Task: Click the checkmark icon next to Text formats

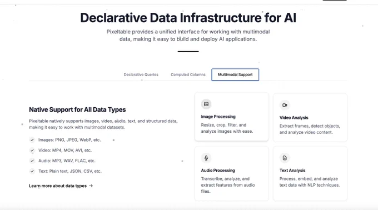Action: [32, 171]
